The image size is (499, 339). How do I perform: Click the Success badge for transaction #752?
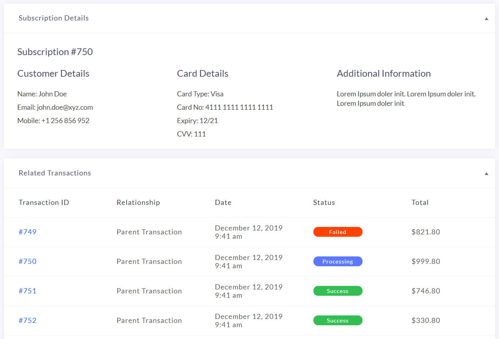(x=338, y=320)
